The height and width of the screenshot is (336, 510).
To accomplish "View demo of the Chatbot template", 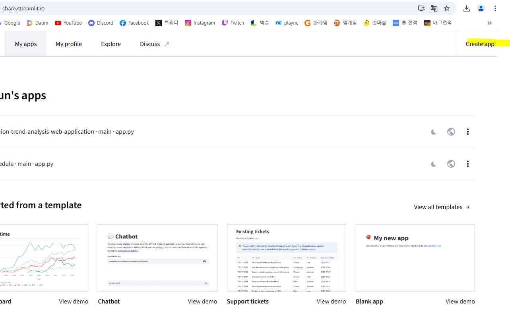I will (x=203, y=301).
